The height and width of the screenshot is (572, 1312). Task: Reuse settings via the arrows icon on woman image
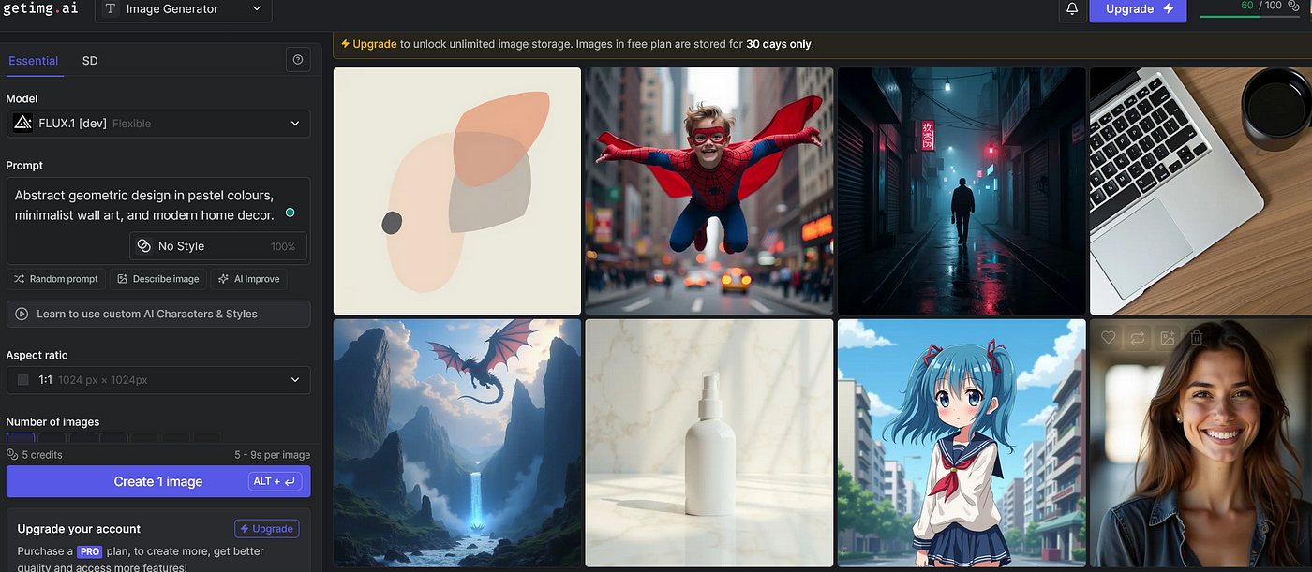pyautogui.click(x=1138, y=338)
